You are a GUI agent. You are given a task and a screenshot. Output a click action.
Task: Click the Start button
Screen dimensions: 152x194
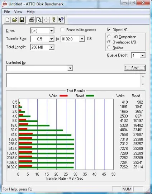click(135, 68)
